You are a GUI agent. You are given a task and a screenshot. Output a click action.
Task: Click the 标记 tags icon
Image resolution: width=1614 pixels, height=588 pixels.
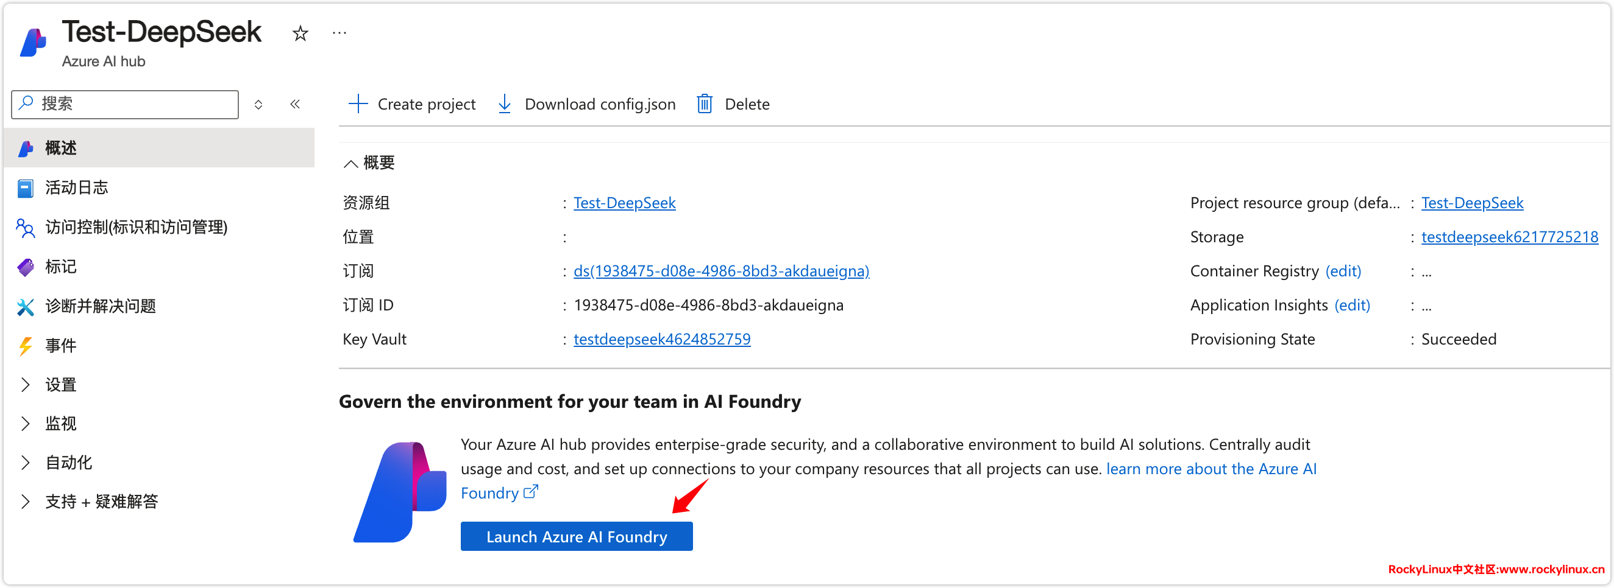click(x=26, y=267)
